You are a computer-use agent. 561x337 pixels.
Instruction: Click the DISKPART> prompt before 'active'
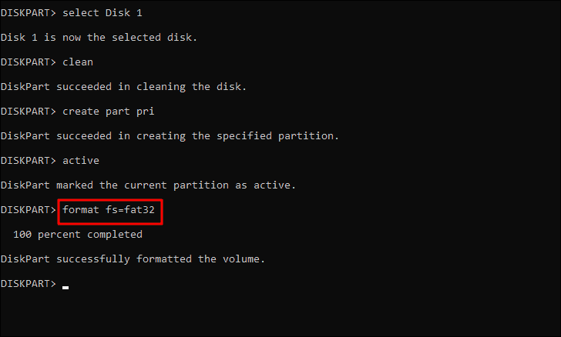pos(29,161)
